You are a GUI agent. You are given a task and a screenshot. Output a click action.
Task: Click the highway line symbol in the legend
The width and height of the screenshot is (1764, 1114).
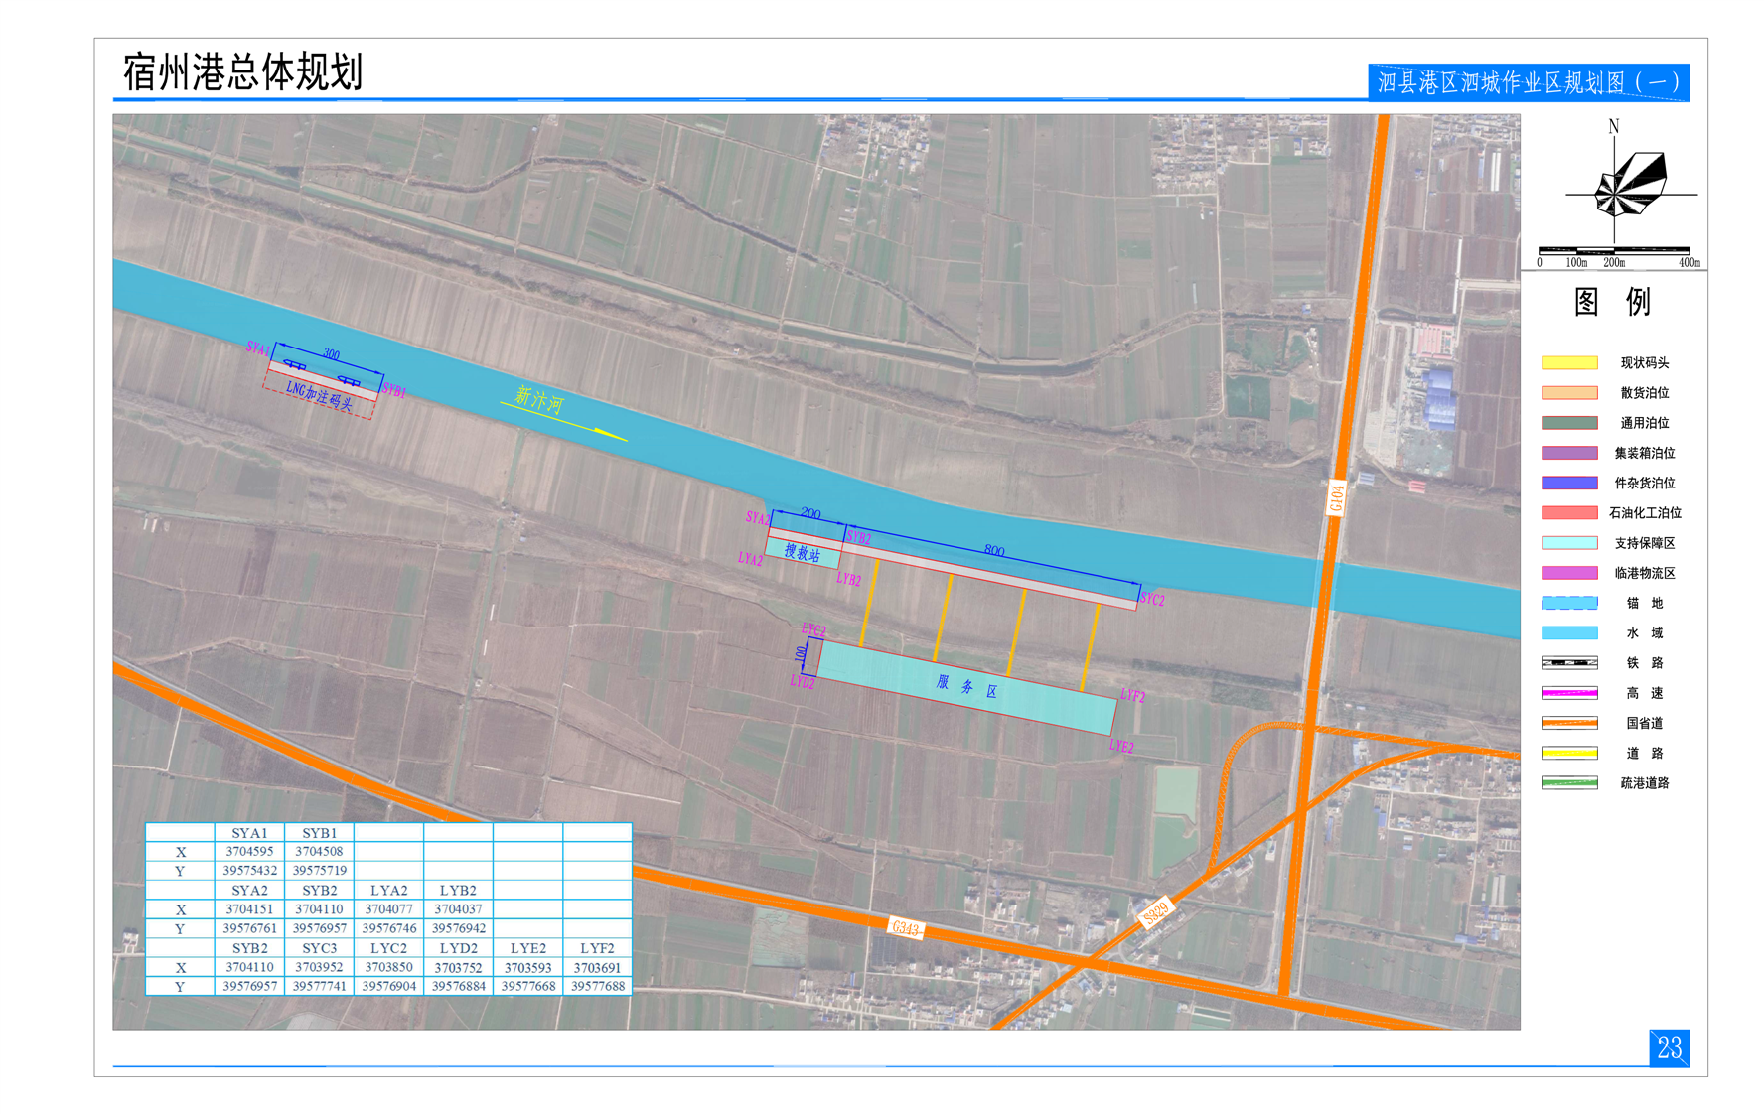pos(1568,693)
